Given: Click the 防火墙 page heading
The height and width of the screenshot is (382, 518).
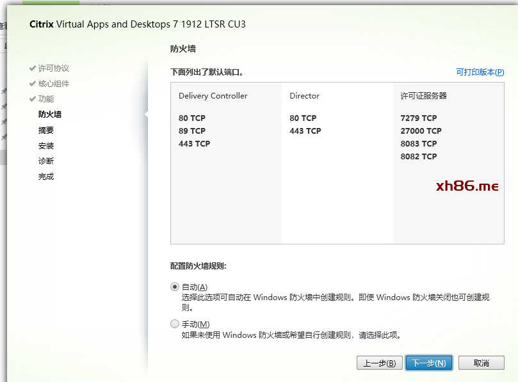Looking at the screenshot, I should [183, 49].
